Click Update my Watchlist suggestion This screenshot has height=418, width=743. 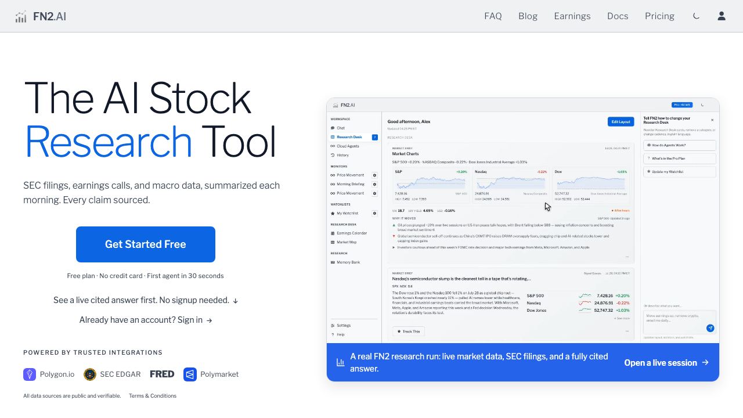[x=680, y=172]
